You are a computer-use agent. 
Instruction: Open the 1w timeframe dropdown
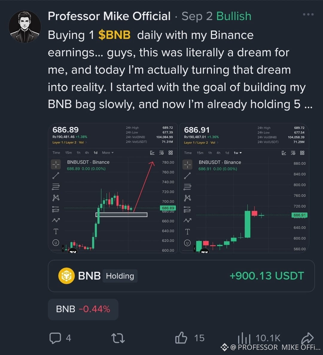(x=237, y=153)
